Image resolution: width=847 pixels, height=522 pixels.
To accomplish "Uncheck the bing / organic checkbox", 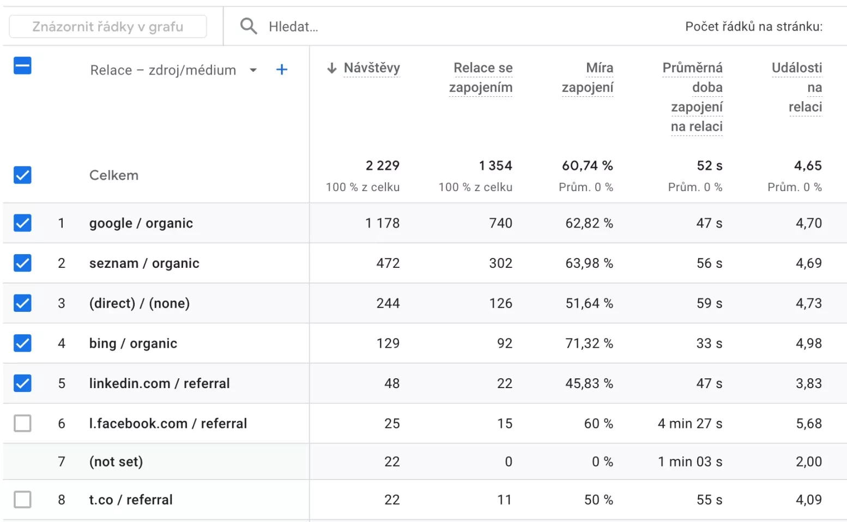I will (22, 343).
